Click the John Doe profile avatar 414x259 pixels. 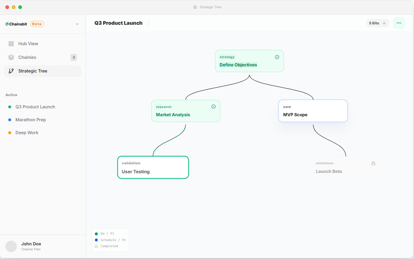click(x=11, y=246)
